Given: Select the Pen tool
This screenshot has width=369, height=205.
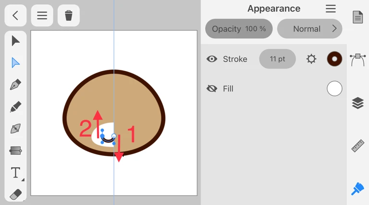Looking at the screenshot, I should (x=15, y=85).
